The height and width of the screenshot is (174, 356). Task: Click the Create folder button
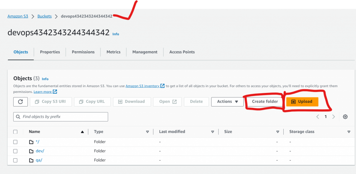[265, 102]
